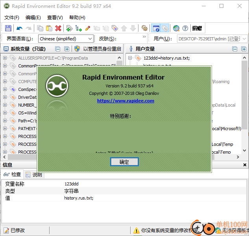Image resolution: width=249 pixels, height=236 pixels.
Task: Expand all user variables with plus icon
Action: [244, 49]
